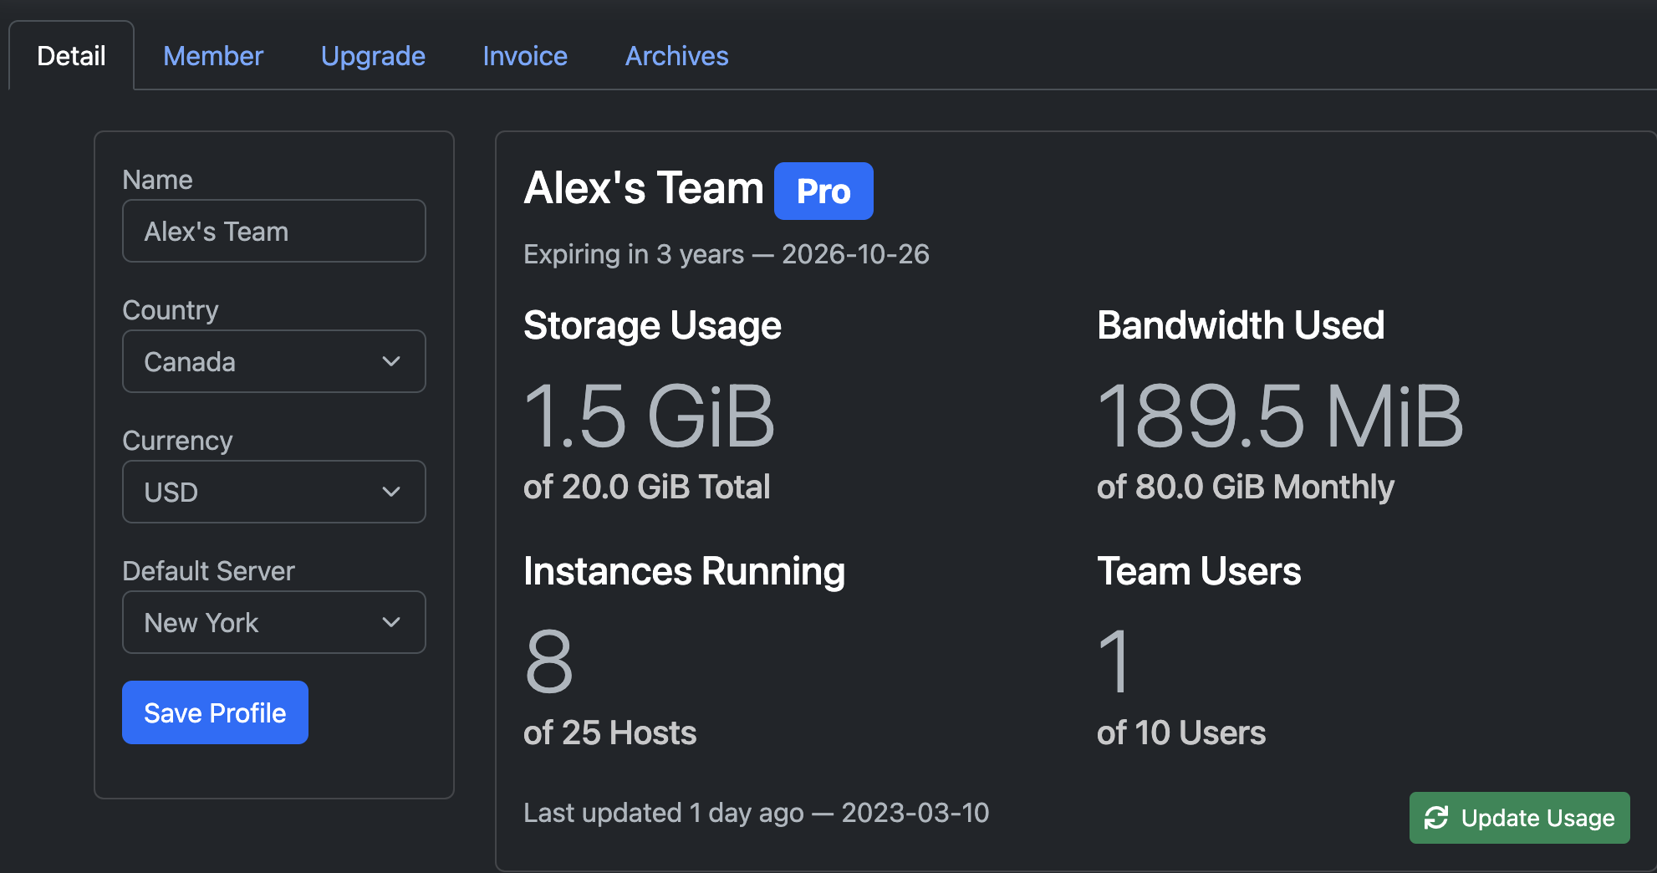Click the instances running count 8
This screenshot has width=1657, height=873.
coord(548,661)
